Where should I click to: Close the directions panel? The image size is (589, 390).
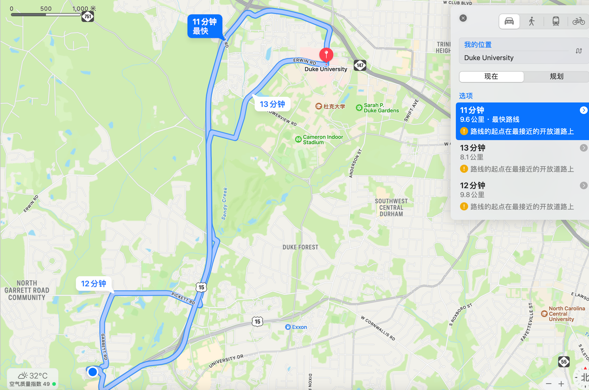pos(463,18)
